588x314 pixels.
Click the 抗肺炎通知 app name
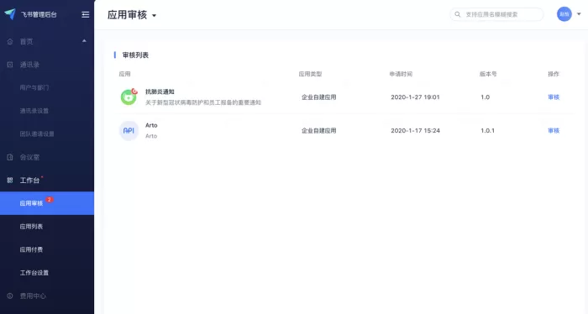pos(160,92)
